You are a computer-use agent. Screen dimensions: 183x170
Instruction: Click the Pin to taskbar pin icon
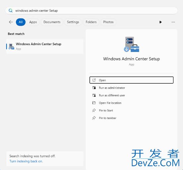[x=94, y=118]
